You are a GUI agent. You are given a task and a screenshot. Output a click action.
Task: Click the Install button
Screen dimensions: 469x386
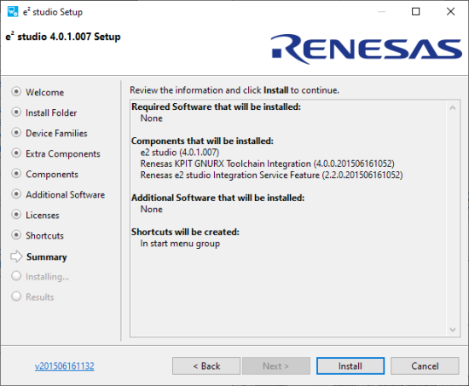click(x=350, y=366)
